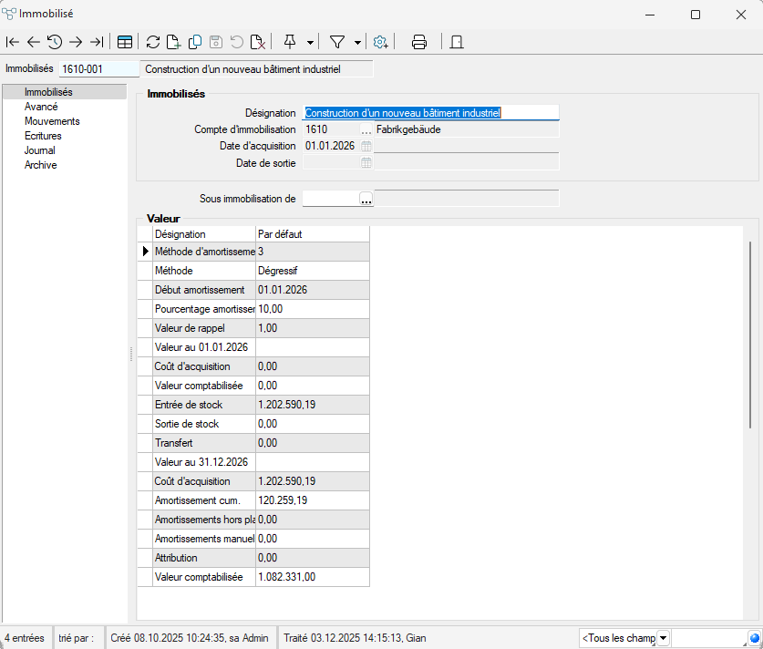This screenshot has height=649, width=763.
Task: Switch to table list view icon
Action: [125, 42]
